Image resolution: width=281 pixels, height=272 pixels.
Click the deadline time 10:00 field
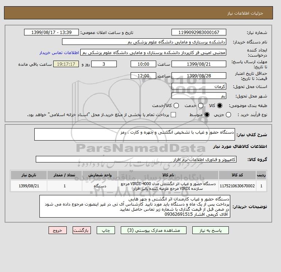pyautogui.click(x=143, y=64)
